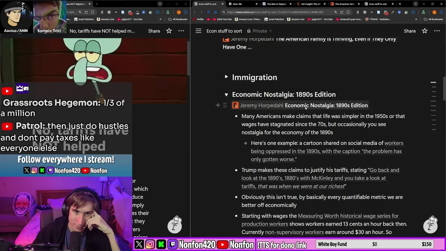Image resolution: width=446 pixels, height=251 pixels.
Task: Jump via top table-of-contents marker on right edge
Action: pyautogui.click(x=433, y=83)
